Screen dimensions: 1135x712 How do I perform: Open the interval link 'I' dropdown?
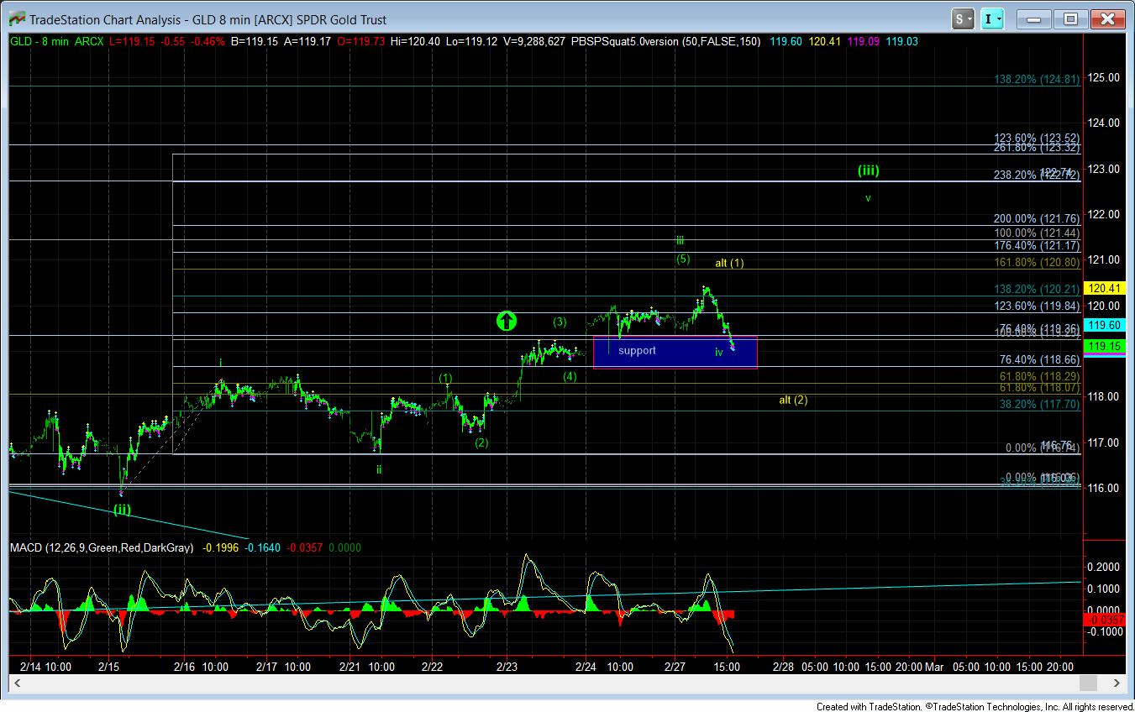pyautogui.click(x=993, y=18)
